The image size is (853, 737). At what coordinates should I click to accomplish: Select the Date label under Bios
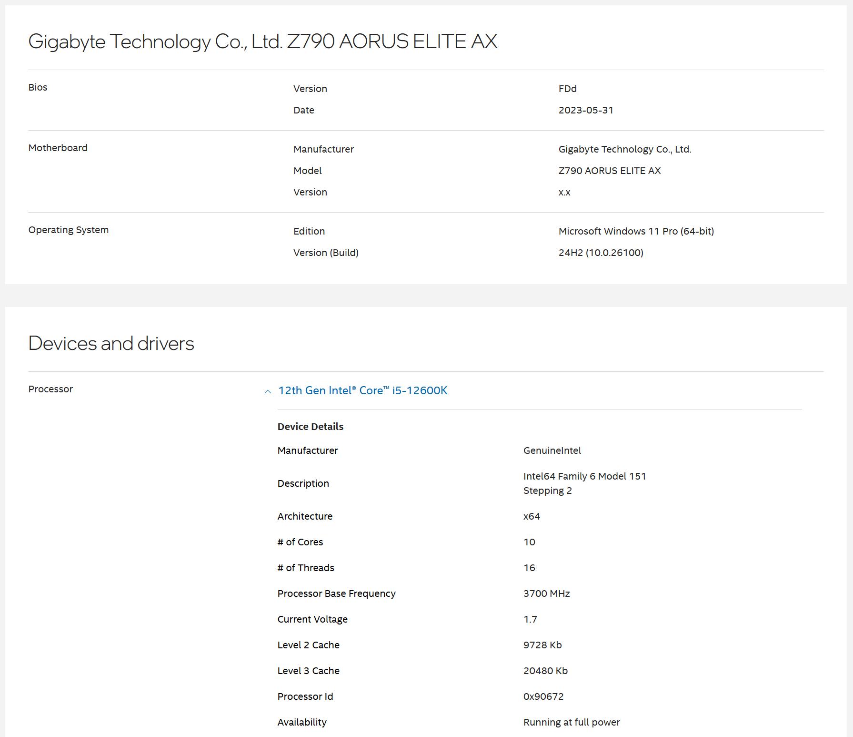(304, 110)
